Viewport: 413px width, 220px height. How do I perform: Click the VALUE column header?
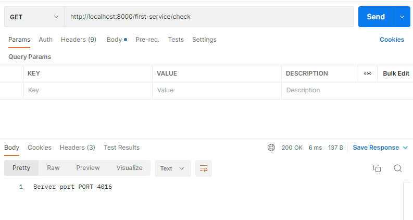pyautogui.click(x=167, y=74)
